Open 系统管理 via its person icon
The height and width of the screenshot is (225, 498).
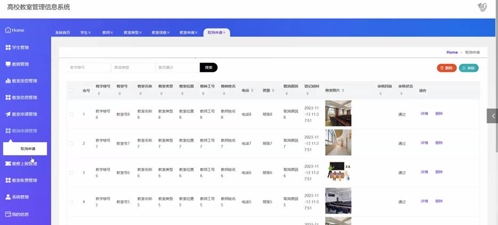pyautogui.click(x=8, y=197)
